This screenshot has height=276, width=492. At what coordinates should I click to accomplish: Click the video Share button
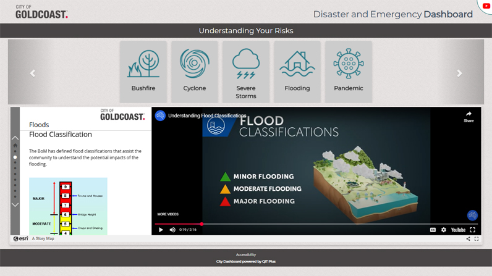coord(469,117)
